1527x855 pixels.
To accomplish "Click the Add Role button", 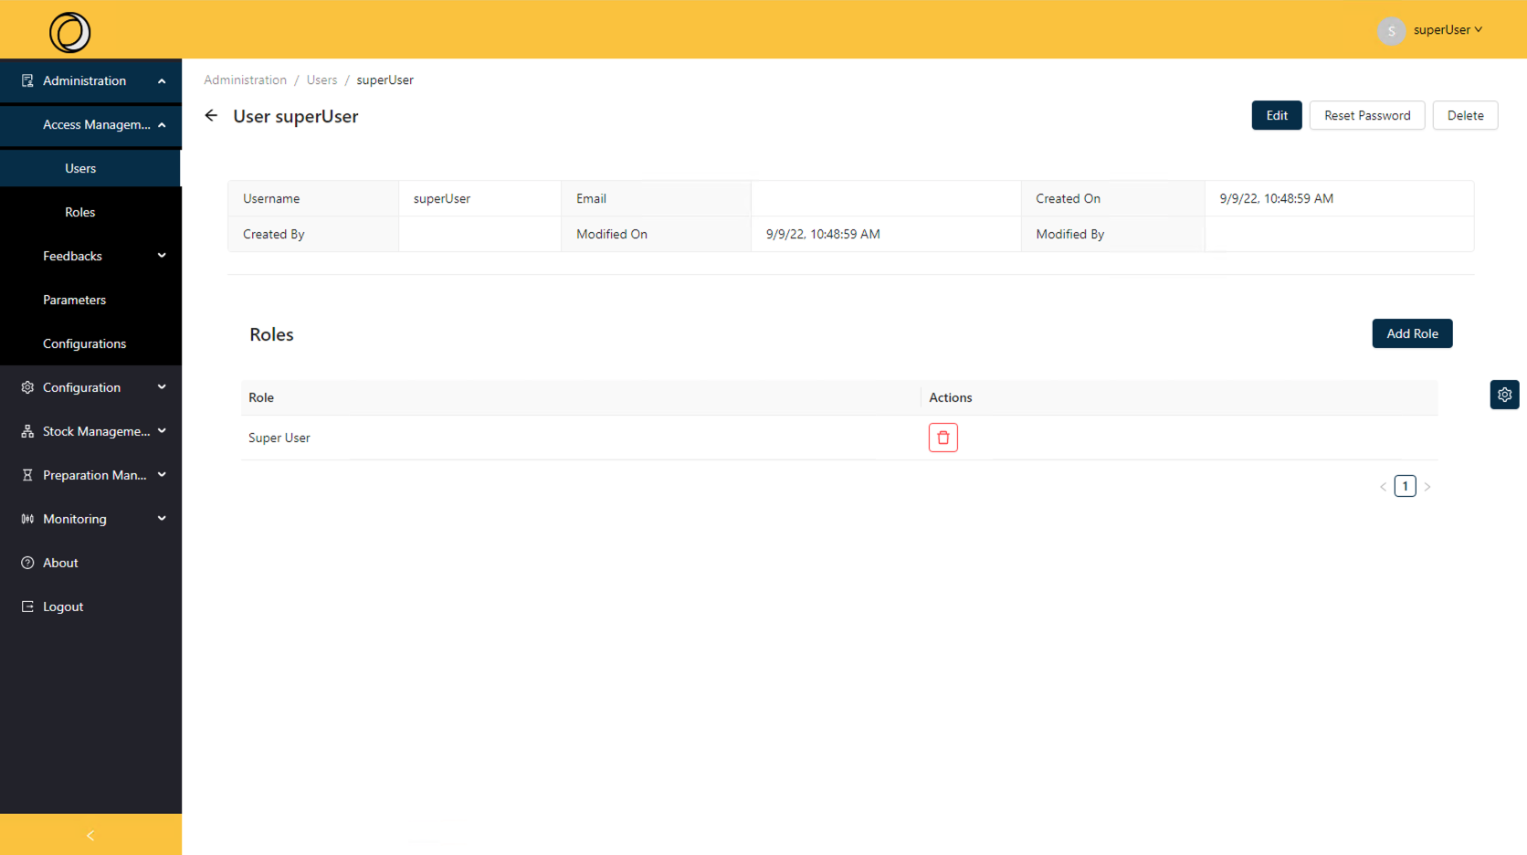I will 1411,333.
